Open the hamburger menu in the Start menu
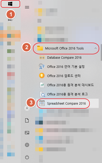This screenshot has width=102, height=163. pos(27,7)
